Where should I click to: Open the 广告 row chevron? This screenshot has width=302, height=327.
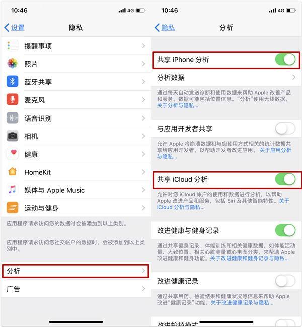pos(143,289)
